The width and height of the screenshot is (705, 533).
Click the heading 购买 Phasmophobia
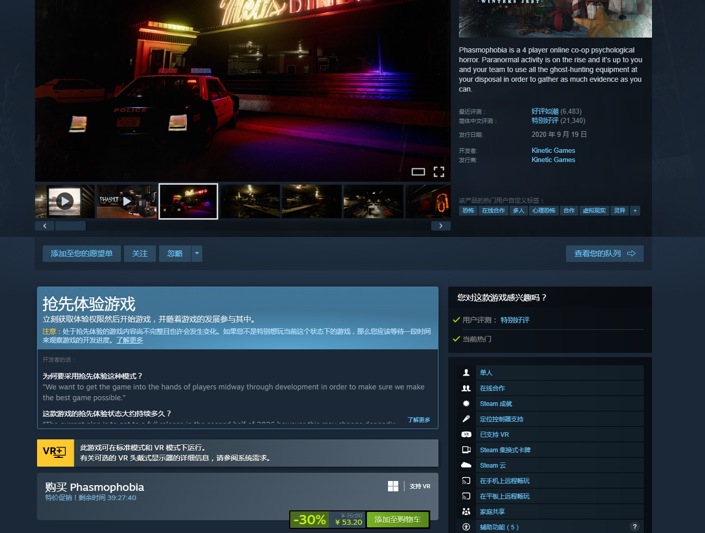95,487
